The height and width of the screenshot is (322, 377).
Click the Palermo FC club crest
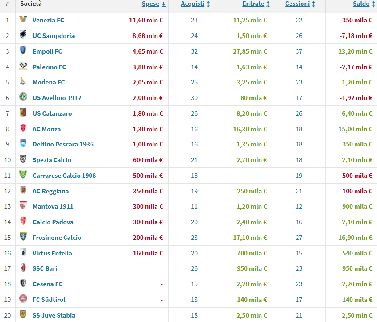(23, 66)
